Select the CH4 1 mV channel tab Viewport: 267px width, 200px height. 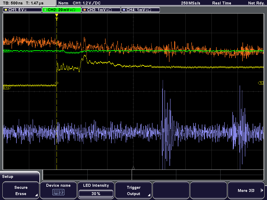(140, 10)
